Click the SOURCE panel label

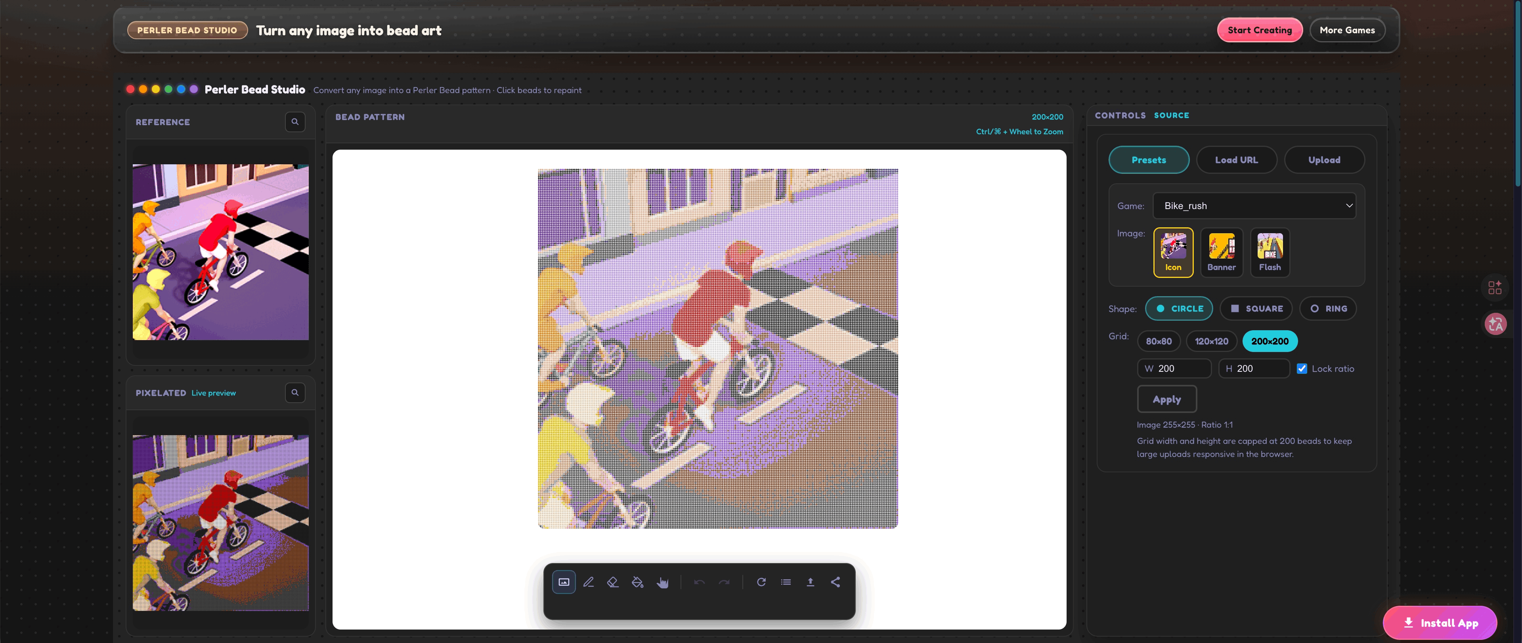1171,116
